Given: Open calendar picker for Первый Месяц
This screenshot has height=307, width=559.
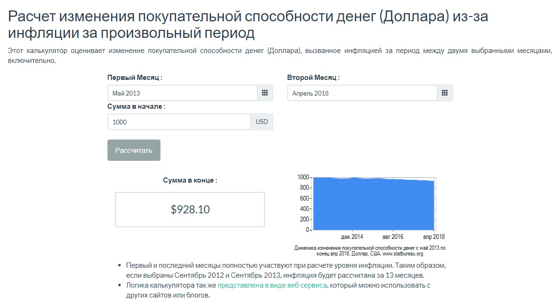Looking at the screenshot, I should pos(265,93).
